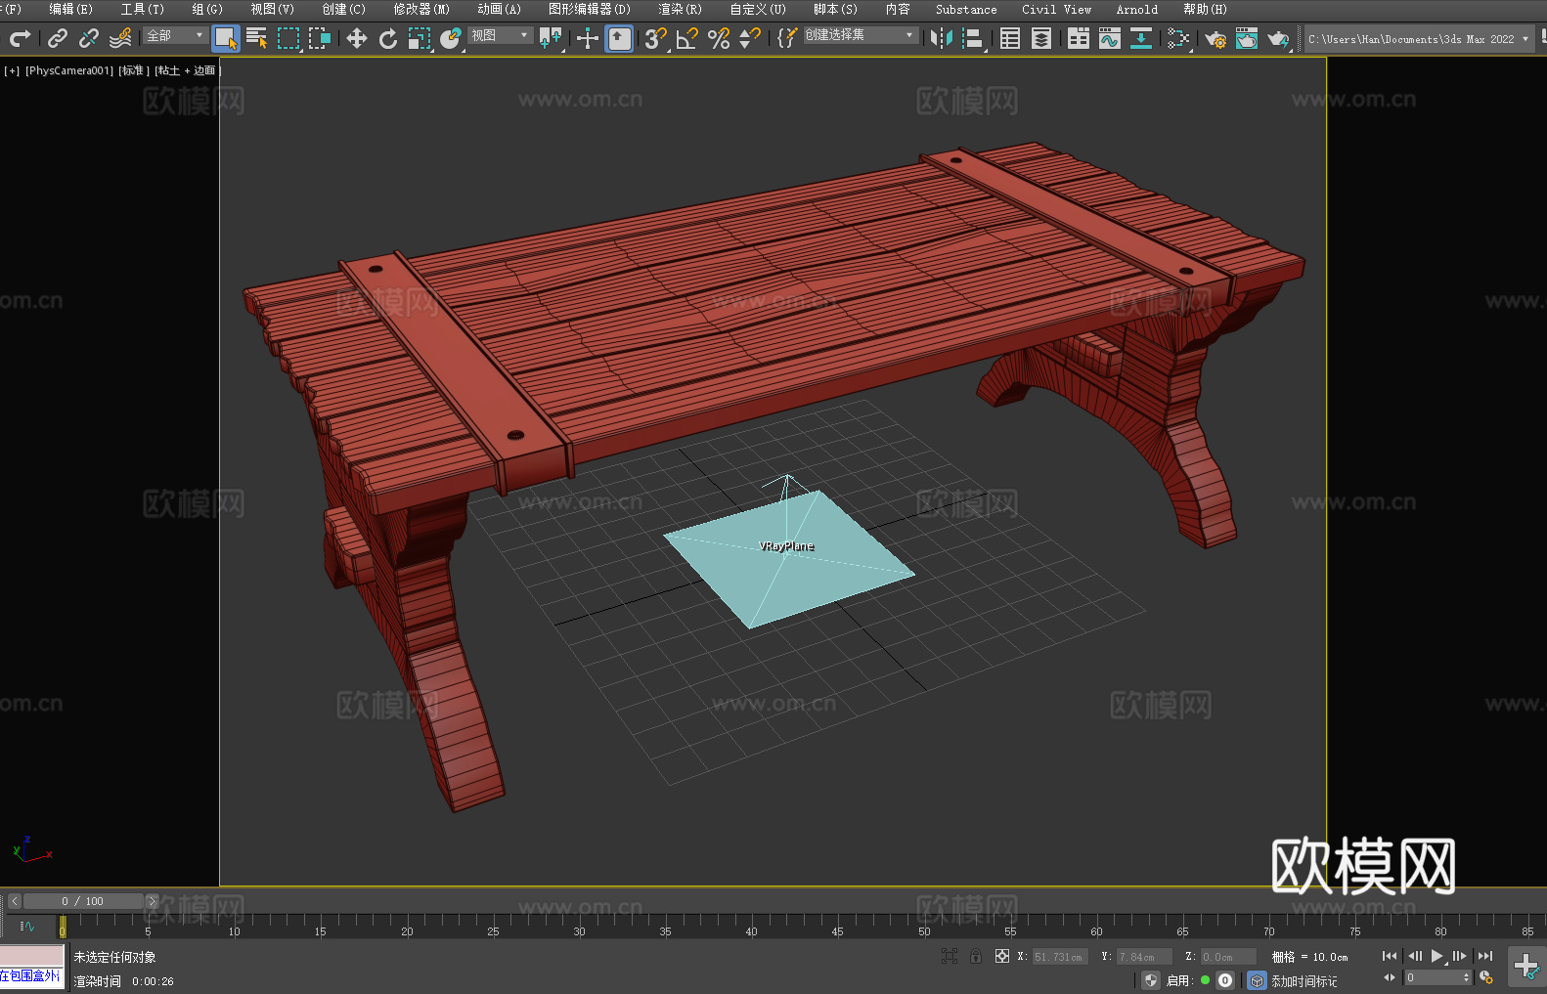Open Time Configuration clock-gear icon

[1486, 977]
